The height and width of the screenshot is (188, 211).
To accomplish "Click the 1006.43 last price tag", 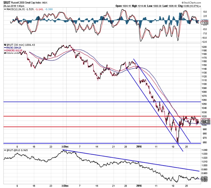I will pyautogui.click(x=206, y=122).
